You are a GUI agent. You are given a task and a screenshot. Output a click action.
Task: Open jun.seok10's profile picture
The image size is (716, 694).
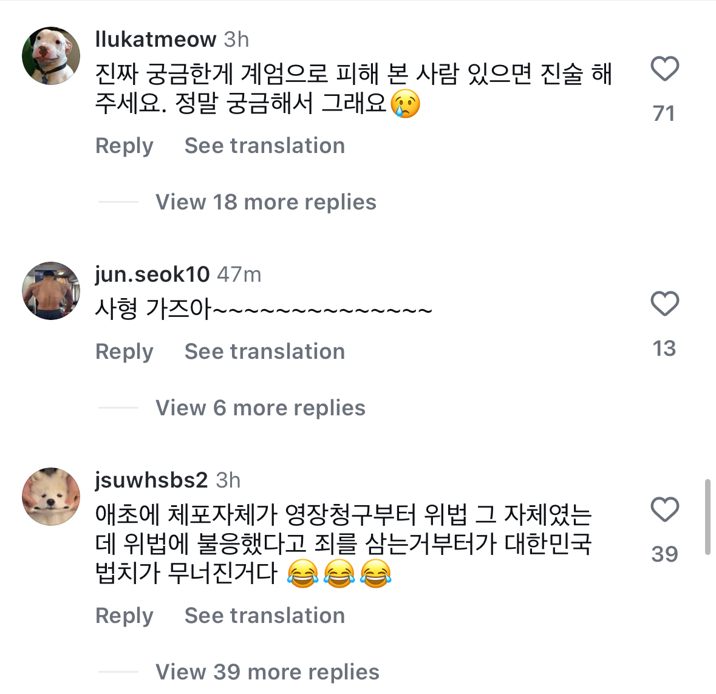[51, 291]
